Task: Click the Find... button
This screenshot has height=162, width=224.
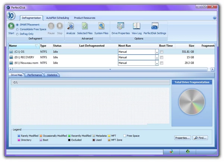Action: tap(200, 138)
